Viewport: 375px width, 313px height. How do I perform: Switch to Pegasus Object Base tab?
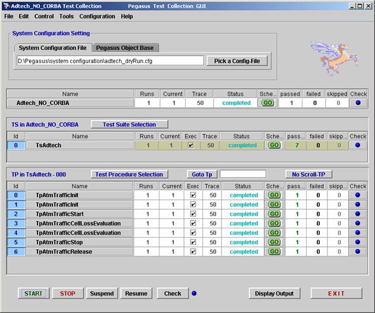(x=125, y=48)
